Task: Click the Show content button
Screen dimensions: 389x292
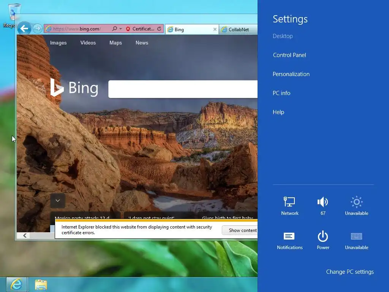Action: (240, 230)
